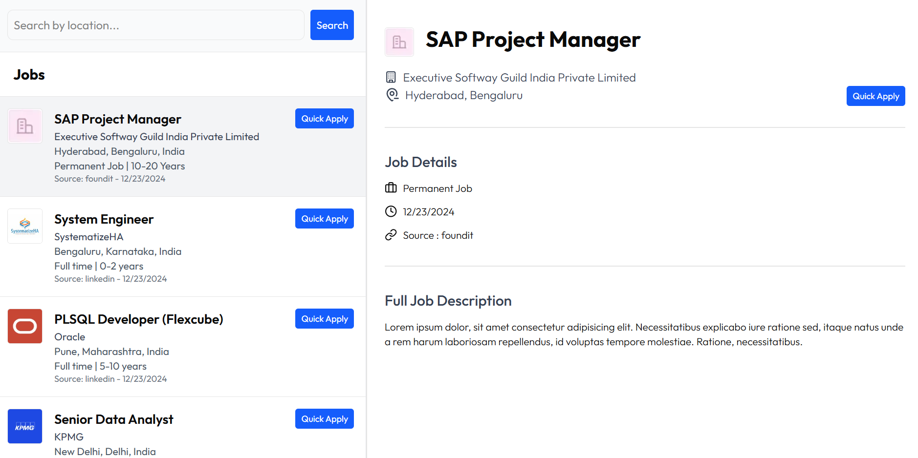Click the company placeholder icon beside detail title
The image size is (918, 458).
click(399, 42)
